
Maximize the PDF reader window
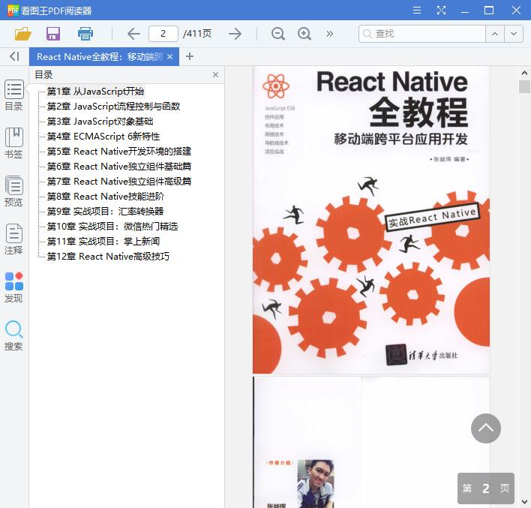tap(489, 11)
